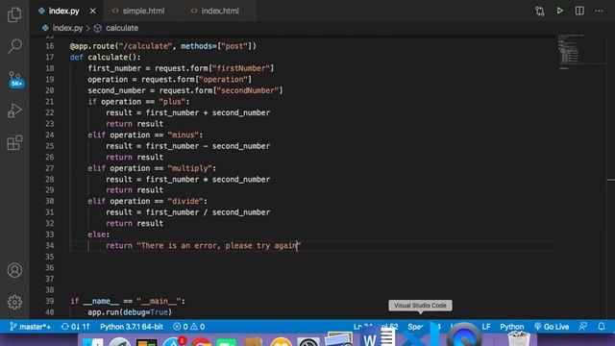This screenshot has width=615, height=346.
Task: Close the index.py tab
Action: coord(92,11)
